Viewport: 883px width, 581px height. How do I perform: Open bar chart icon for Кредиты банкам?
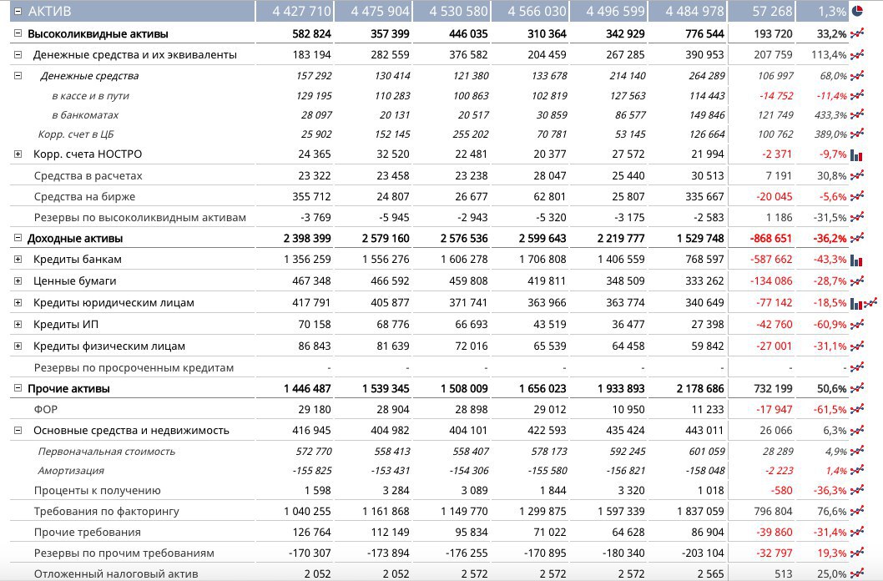coord(856,260)
